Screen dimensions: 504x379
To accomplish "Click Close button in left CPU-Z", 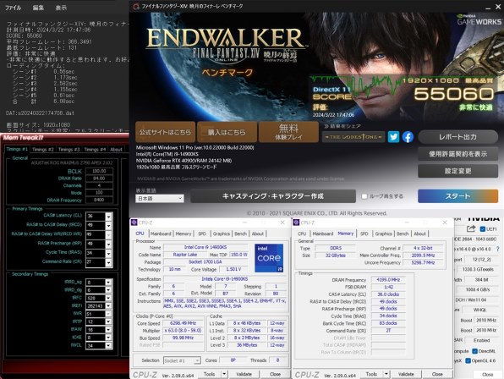I will tap(275, 374).
